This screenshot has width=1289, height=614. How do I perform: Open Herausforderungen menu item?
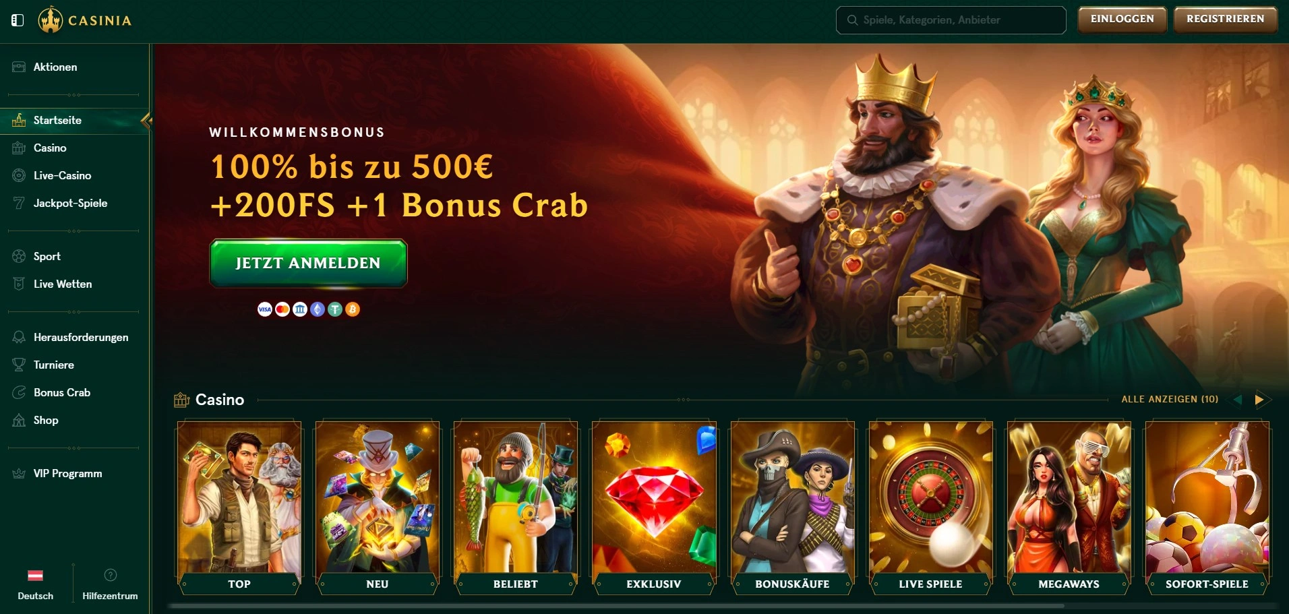[x=81, y=337]
